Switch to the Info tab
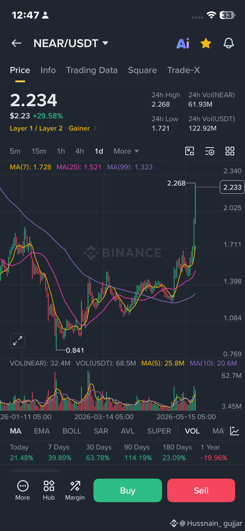Viewport: 245px width, 531px height. (48, 70)
